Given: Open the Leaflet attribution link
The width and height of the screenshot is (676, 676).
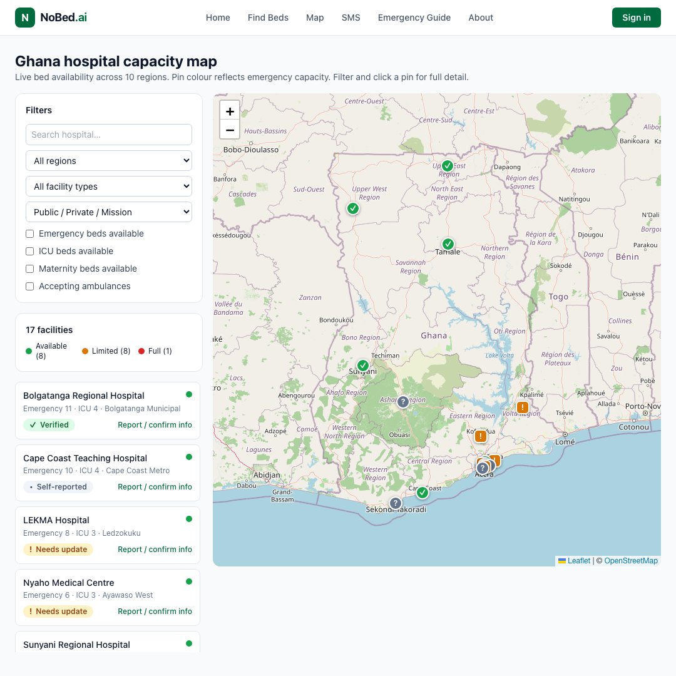Looking at the screenshot, I should (x=574, y=561).
